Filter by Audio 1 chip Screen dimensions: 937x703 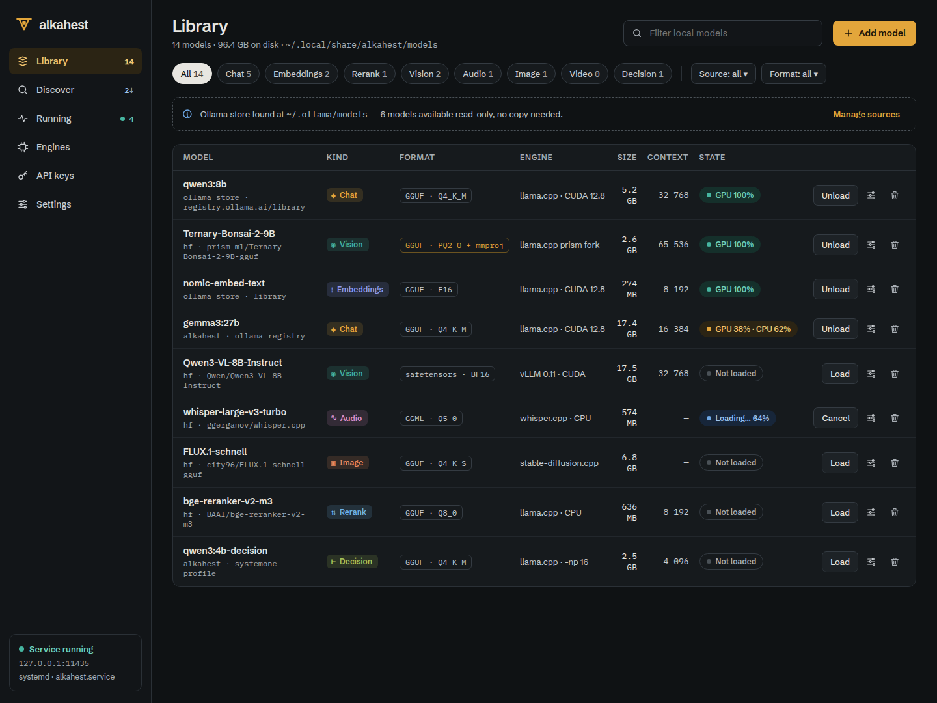[x=478, y=74]
